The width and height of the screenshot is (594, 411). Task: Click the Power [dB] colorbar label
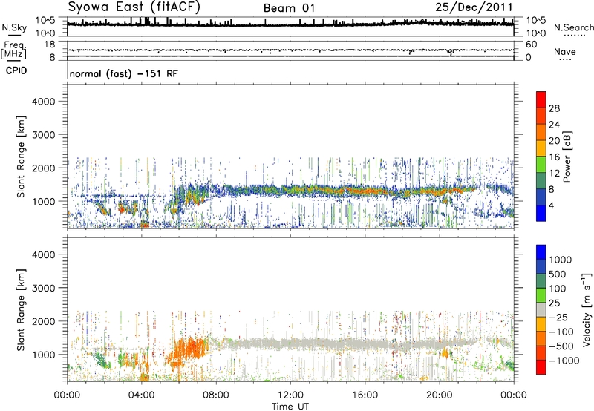point(567,157)
